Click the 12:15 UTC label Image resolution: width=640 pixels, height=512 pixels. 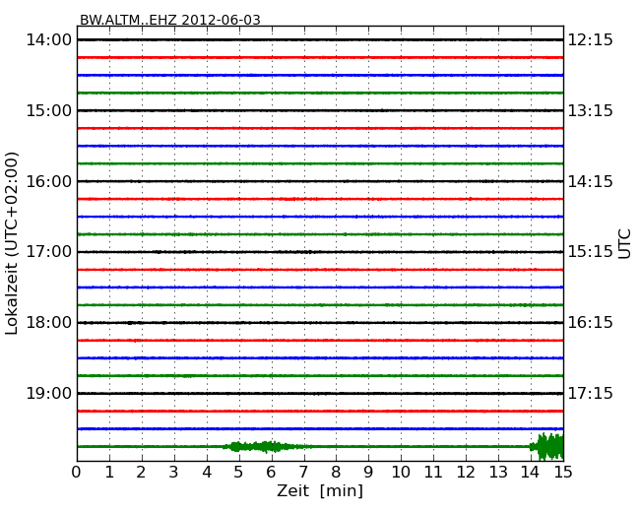[591, 40]
